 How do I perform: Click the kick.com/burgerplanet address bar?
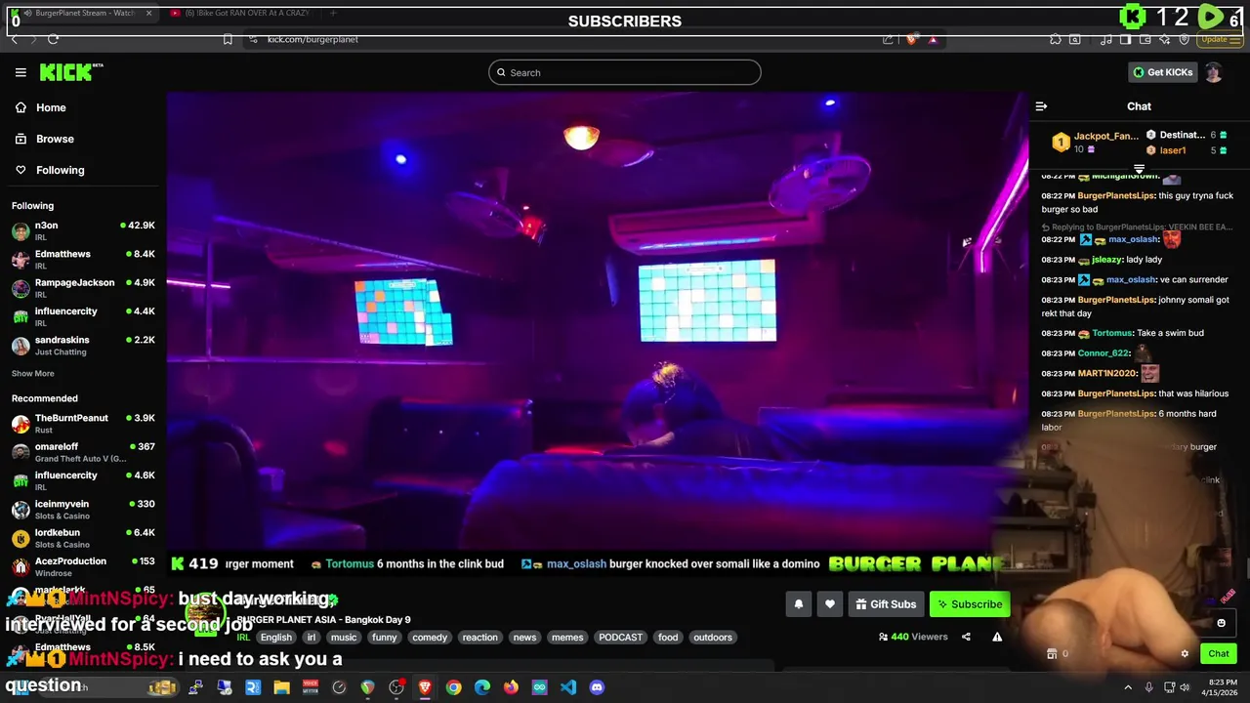pyautogui.click(x=312, y=39)
